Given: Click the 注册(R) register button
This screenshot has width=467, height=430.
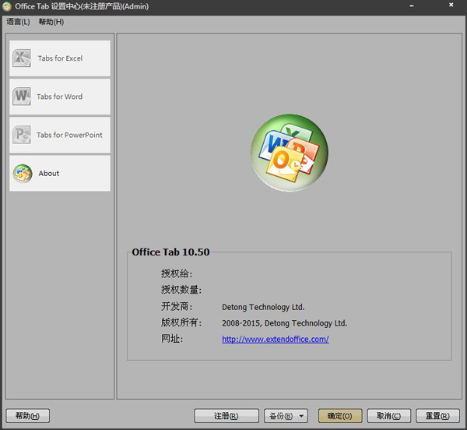Looking at the screenshot, I should [x=226, y=416].
